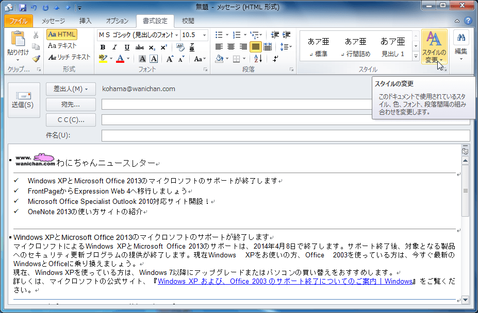Expand the styles gallery more arrow

(x=416, y=56)
